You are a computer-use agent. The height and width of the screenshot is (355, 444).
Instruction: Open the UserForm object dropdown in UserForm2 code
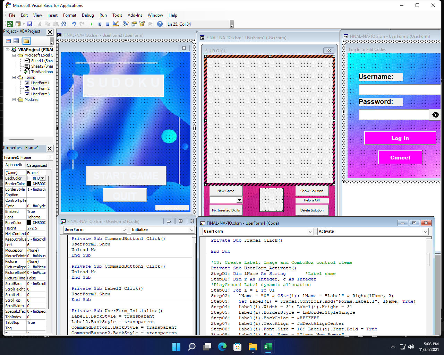pos(124,230)
